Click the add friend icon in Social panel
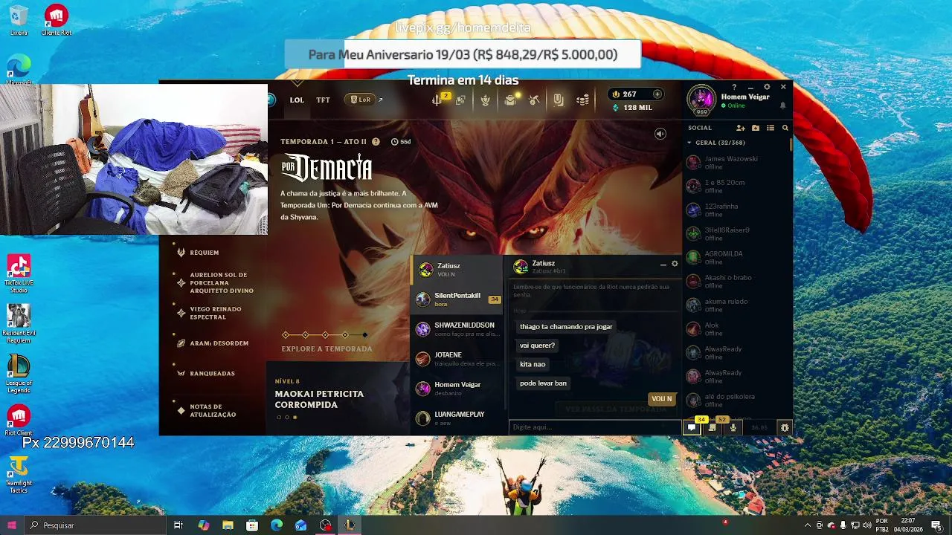Image resolution: width=952 pixels, height=535 pixels. 740,128
